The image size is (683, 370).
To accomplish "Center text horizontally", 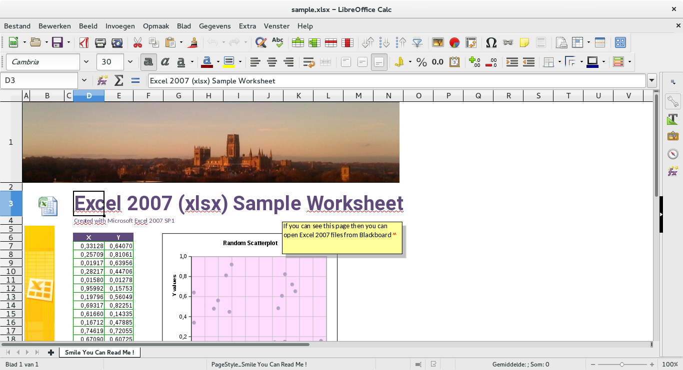I will pyautogui.click(x=272, y=62).
